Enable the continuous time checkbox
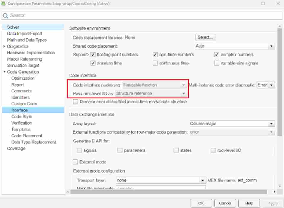 155,63
